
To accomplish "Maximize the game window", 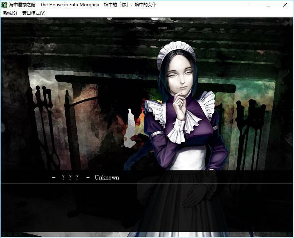I will (x=268, y=5).
